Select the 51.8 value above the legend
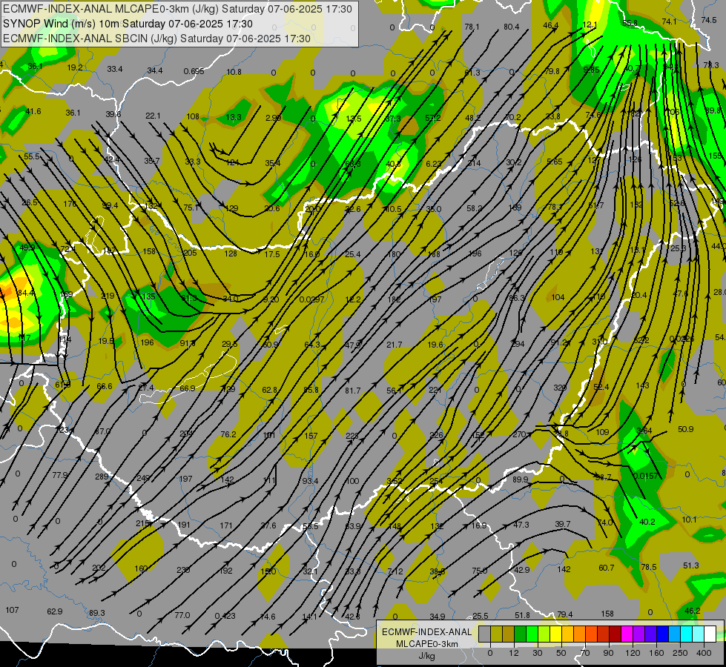The image size is (726, 667). 522,614
